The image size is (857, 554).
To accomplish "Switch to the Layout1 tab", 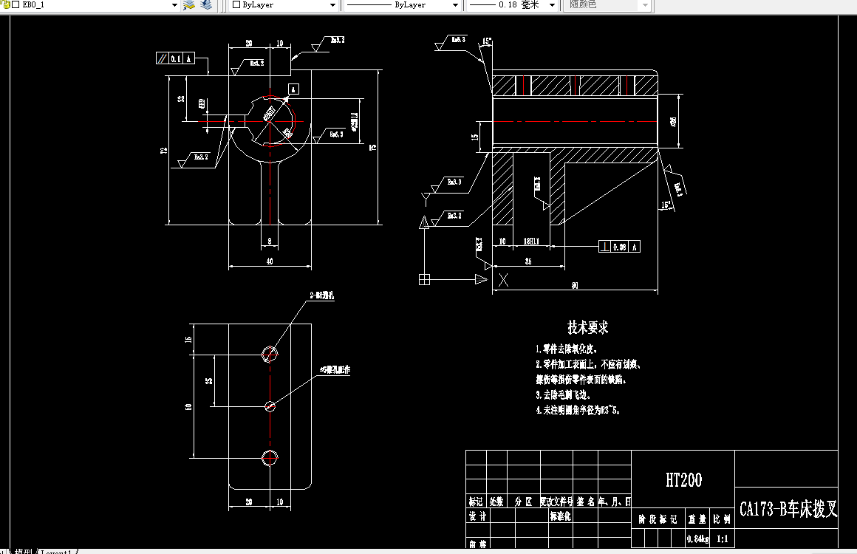I will 56,551.
